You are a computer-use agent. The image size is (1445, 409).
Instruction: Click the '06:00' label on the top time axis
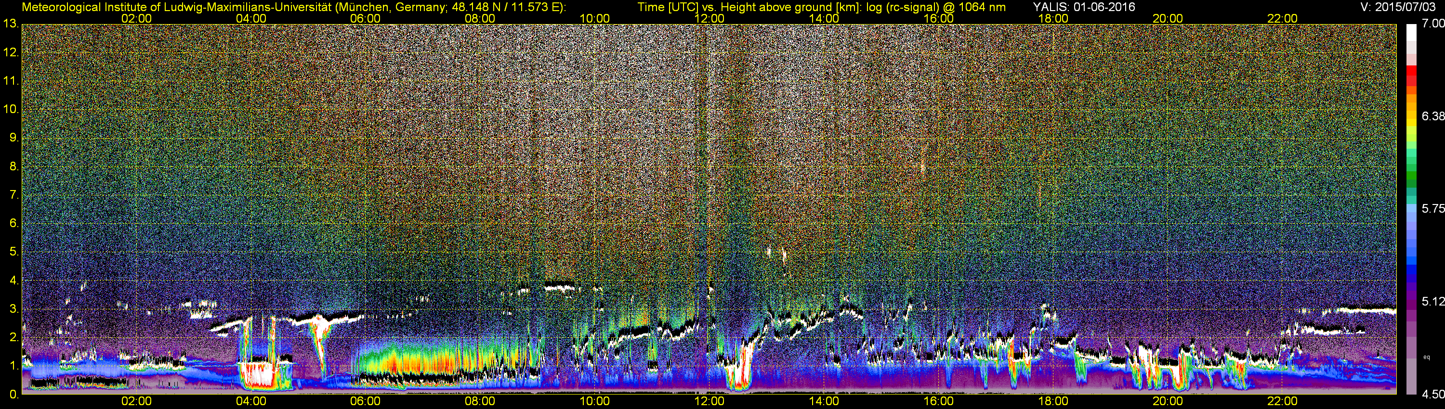pyautogui.click(x=365, y=18)
